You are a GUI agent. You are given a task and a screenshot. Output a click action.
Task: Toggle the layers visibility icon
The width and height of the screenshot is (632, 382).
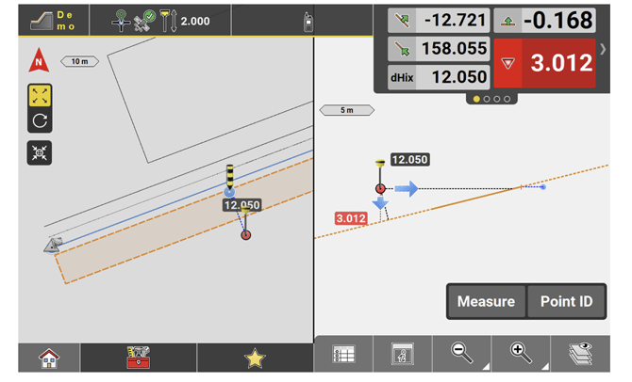point(578,355)
